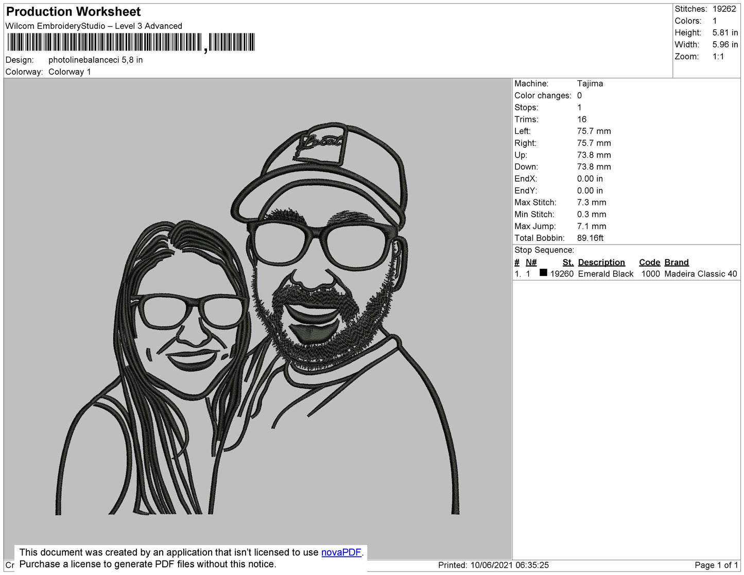Select the Min Stitch value 0.3 mm
The width and height of the screenshot is (744, 575).
[x=592, y=214]
